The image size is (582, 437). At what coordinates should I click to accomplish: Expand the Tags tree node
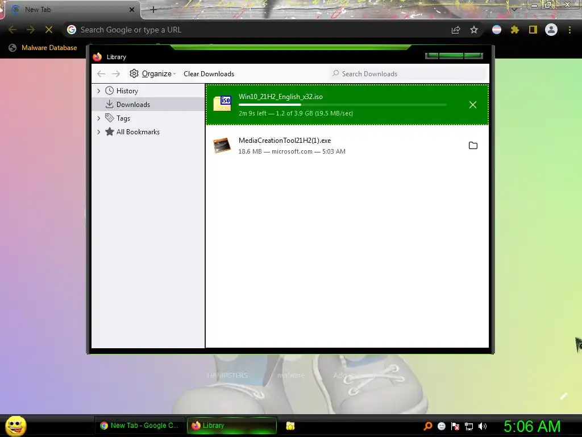tap(98, 118)
